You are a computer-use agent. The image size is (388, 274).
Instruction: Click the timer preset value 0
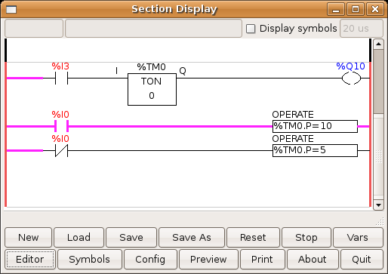pos(152,96)
